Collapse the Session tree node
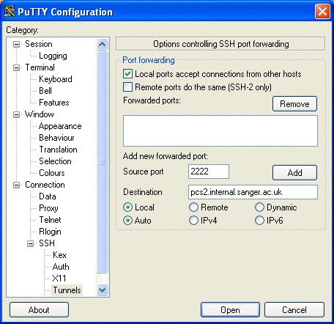The image size is (334, 324). tap(17, 44)
